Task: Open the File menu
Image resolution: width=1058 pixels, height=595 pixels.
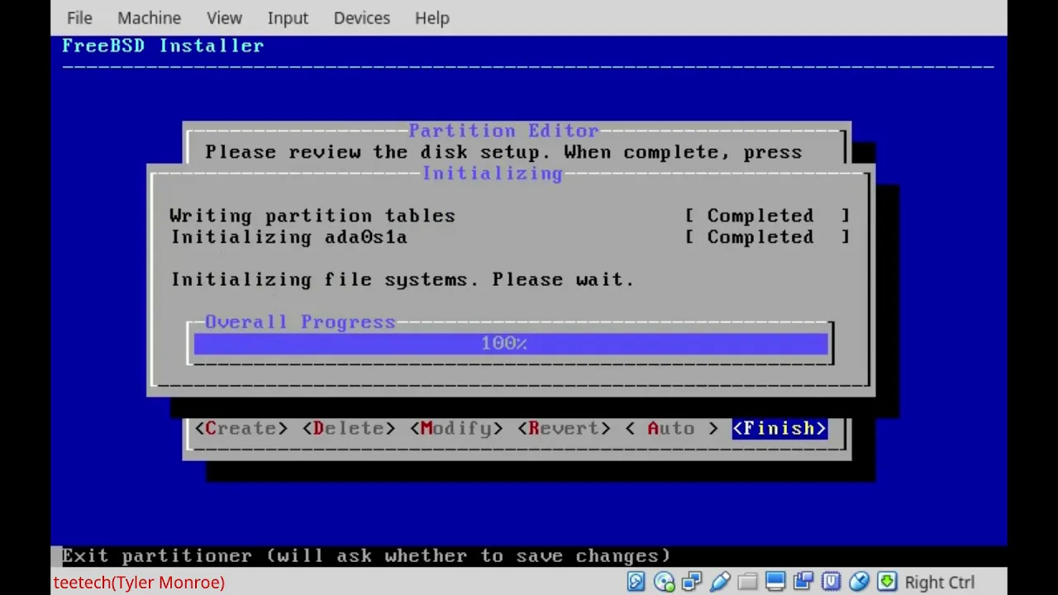Action: (79, 17)
